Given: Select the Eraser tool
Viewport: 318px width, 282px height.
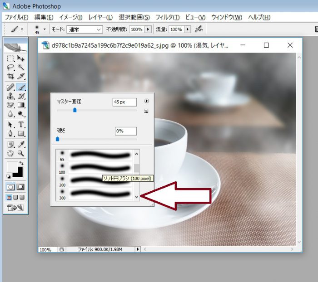Looking at the screenshot, I should [10, 105].
